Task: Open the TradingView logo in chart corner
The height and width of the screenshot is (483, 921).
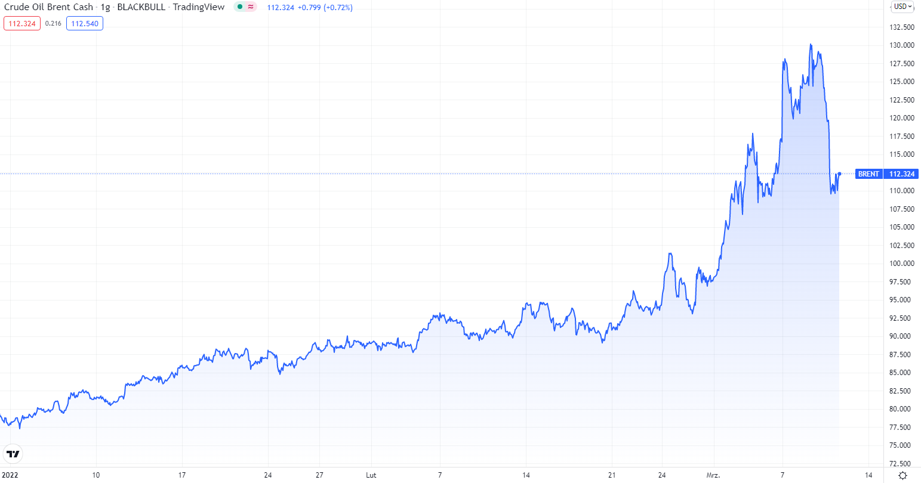Action: click(x=13, y=454)
